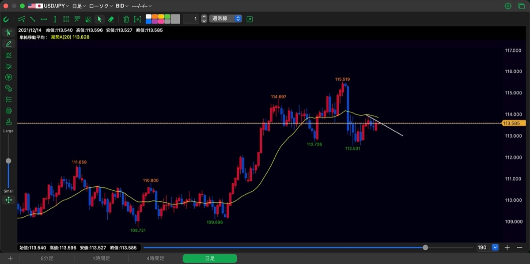Image resolution: width=530 pixels, height=264 pixels.
Task: Click the line width number field
Action: tap(191, 19)
